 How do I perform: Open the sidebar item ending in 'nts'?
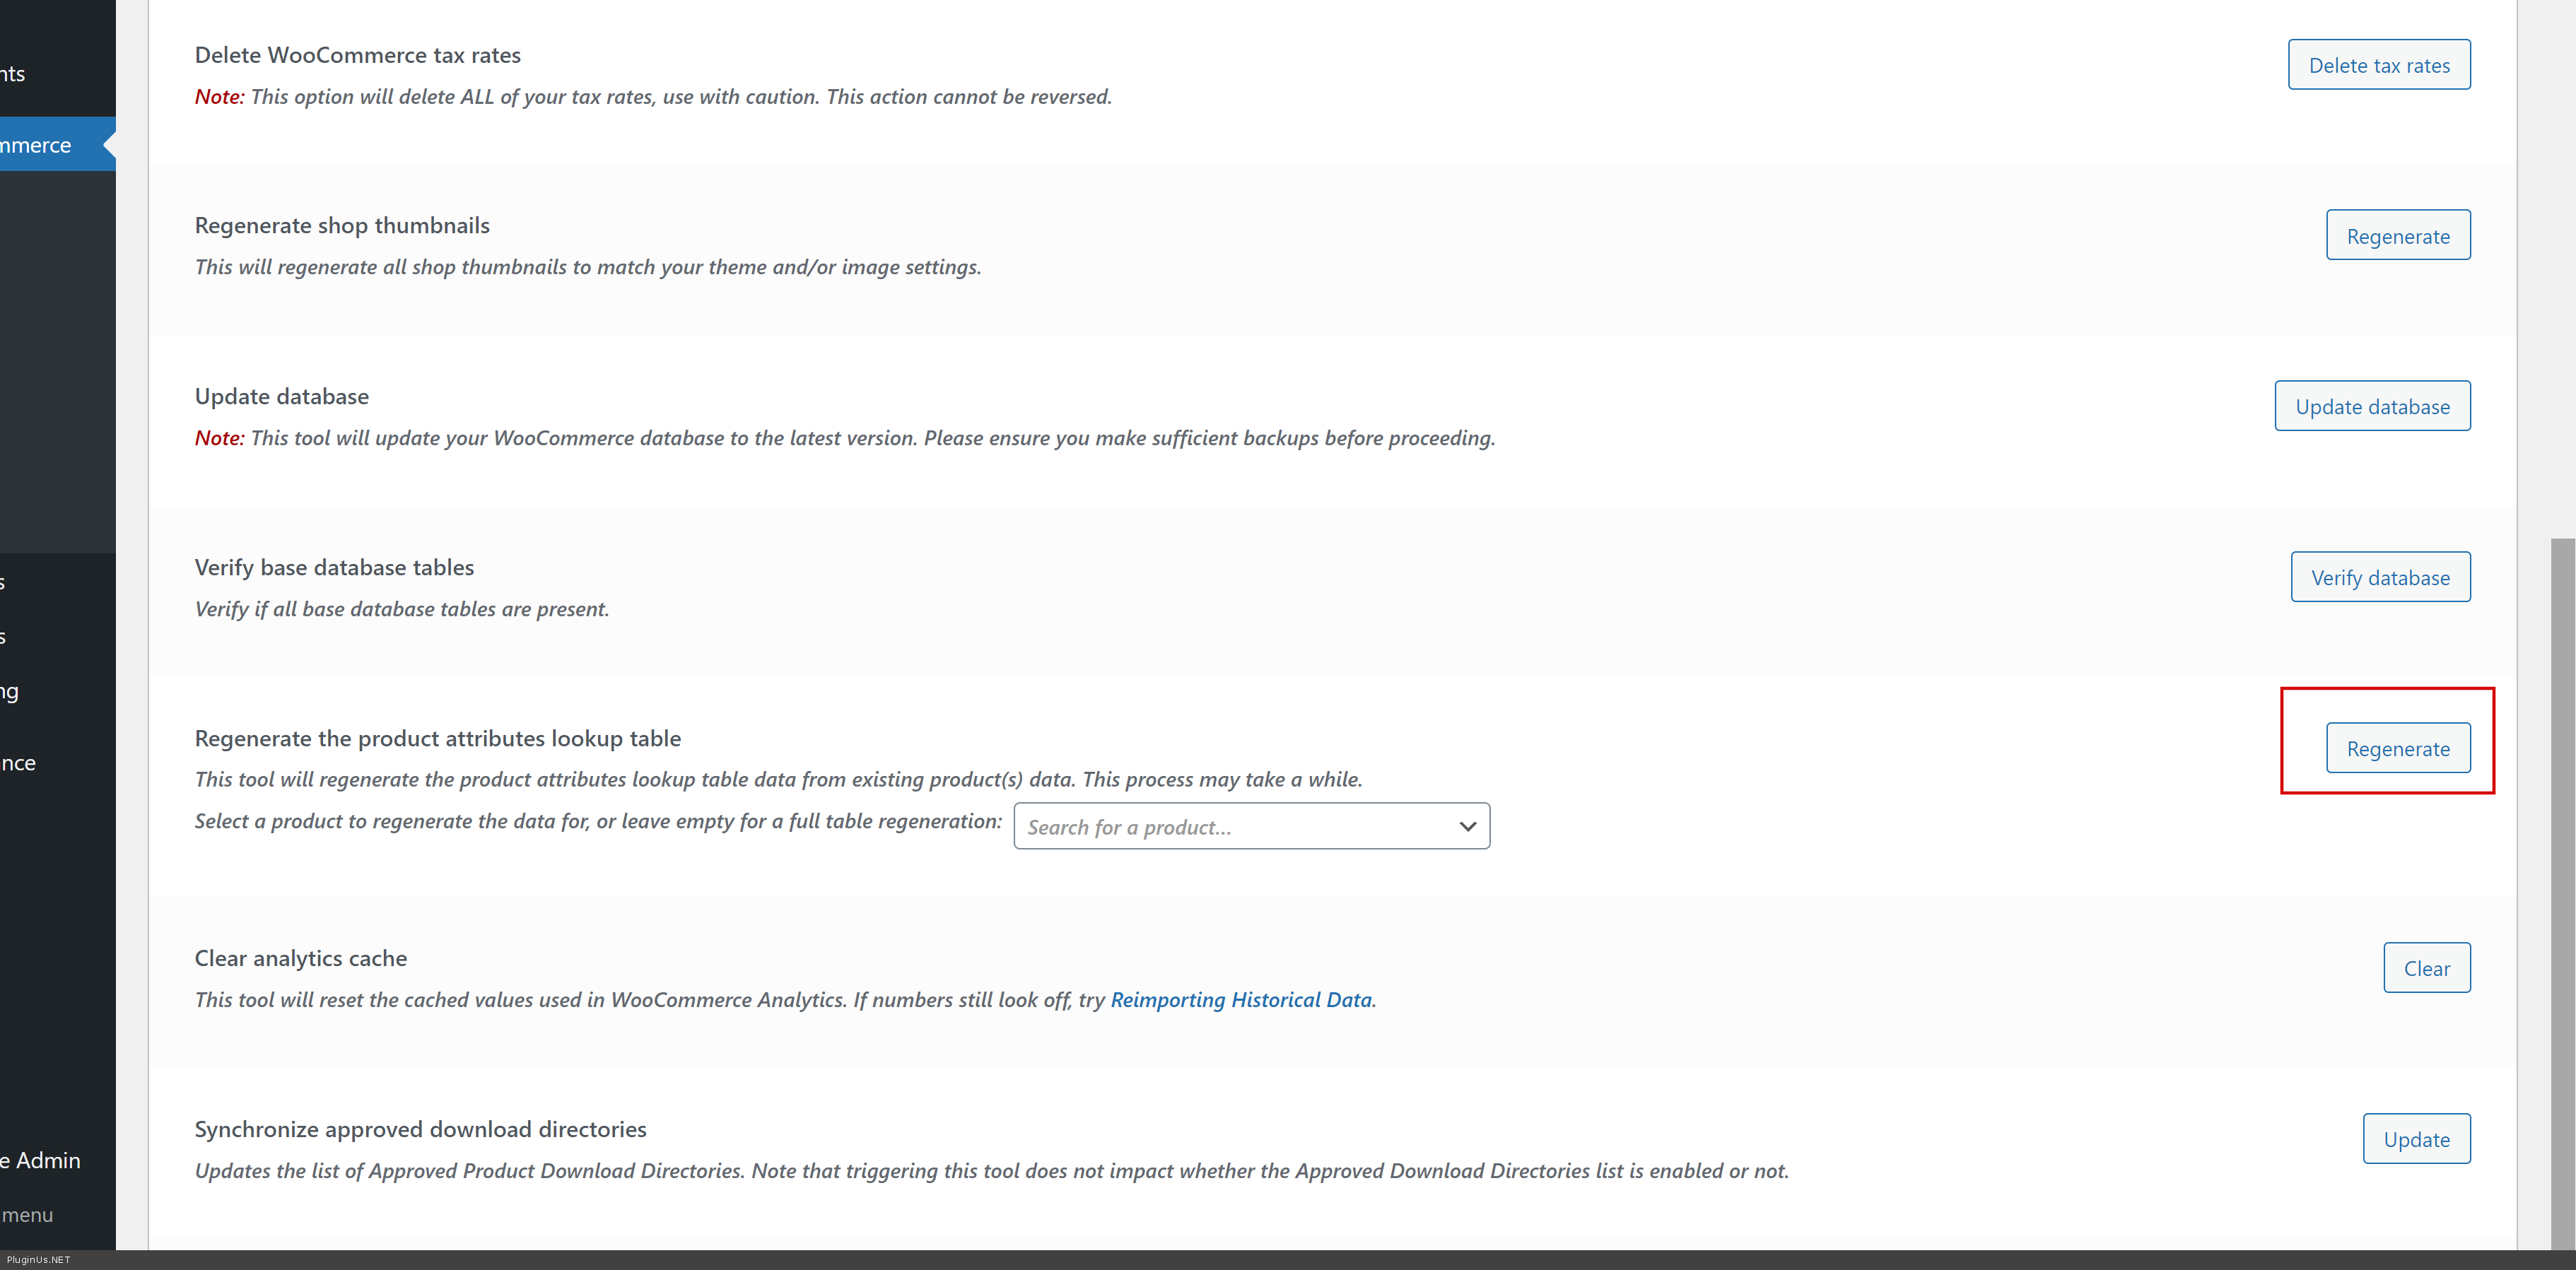(14, 74)
